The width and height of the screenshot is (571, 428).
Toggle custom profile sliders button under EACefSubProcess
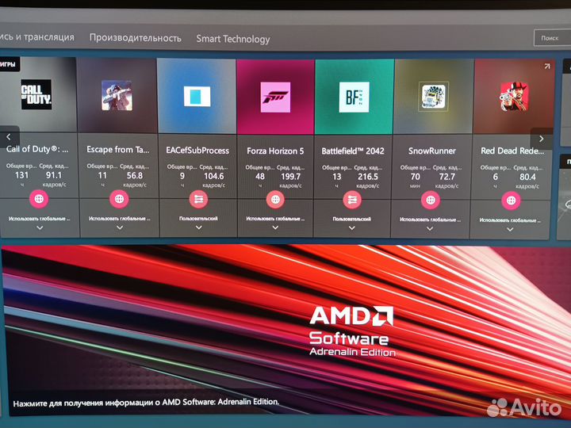pos(197,200)
